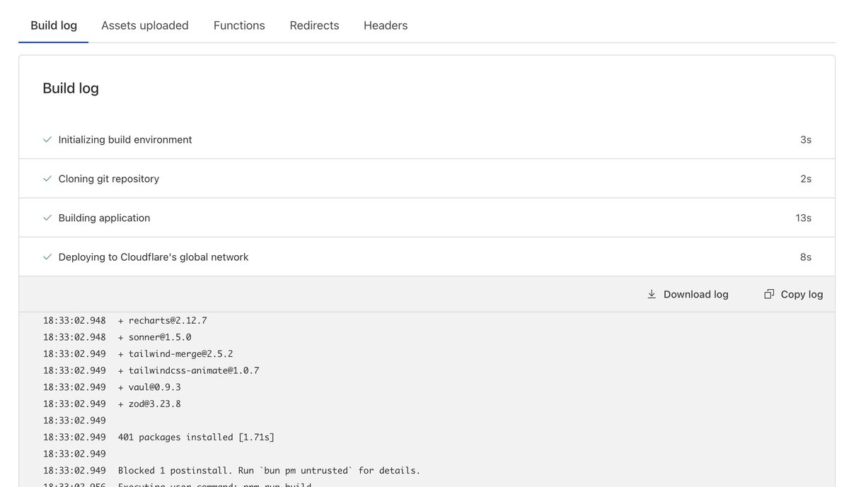Select the log line '+ zod@3.23.8'
Viewport: 849px width, 487px height.
pos(149,404)
